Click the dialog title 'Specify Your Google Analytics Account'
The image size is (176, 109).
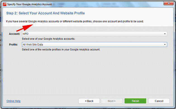pos(29,4)
